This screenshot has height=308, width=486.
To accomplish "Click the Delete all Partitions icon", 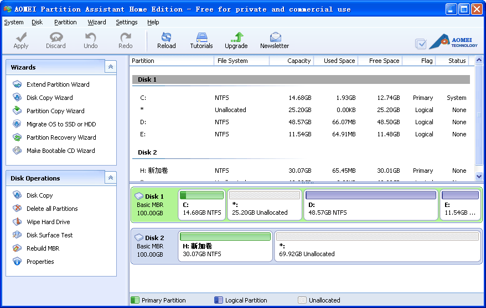I will tap(17, 209).
